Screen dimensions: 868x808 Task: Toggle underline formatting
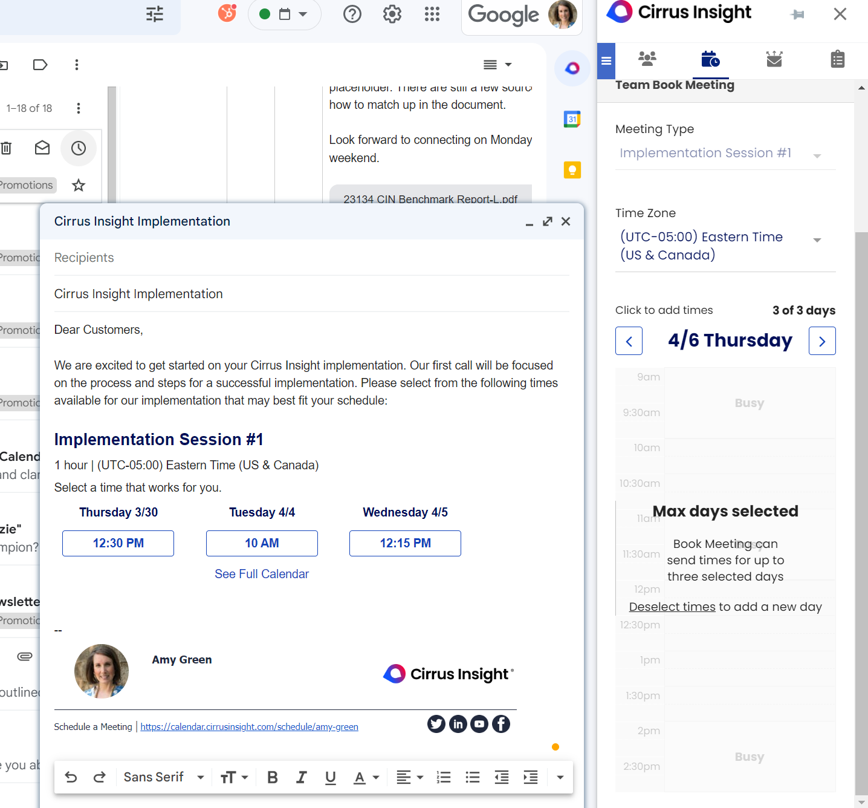tap(331, 777)
